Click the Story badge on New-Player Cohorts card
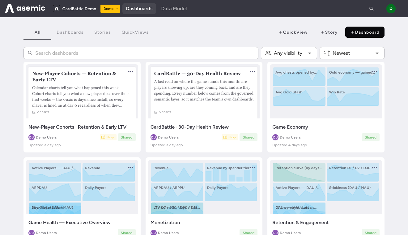 (x=108, y=137)
